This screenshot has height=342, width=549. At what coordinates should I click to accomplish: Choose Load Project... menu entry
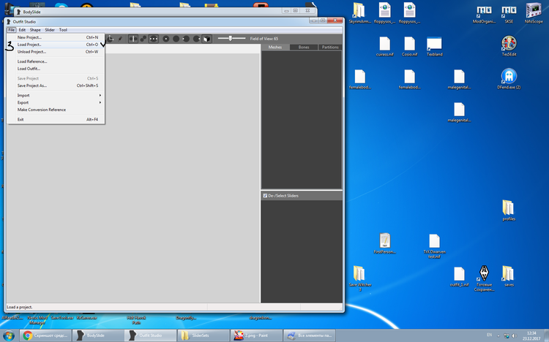coord(56,45)
